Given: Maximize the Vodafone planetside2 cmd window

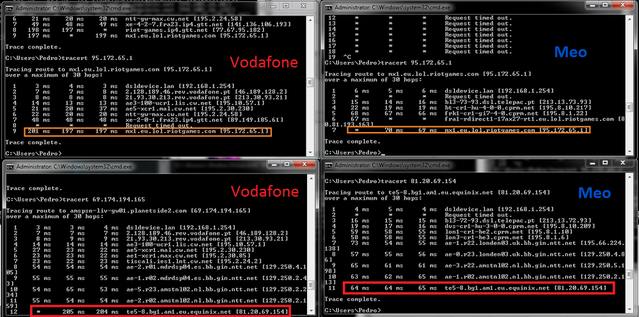Looking at the screenshot, I should [286, 164].
